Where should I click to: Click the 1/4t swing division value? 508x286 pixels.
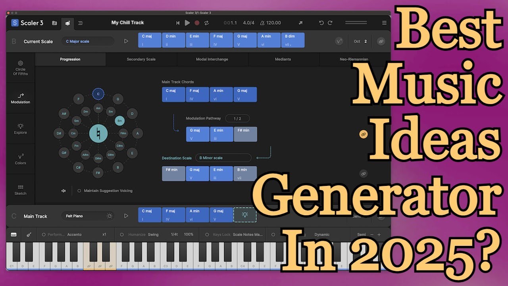tap(174, 235)
